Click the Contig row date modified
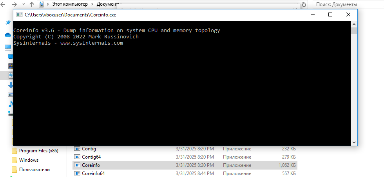This screenshot has height=177, width=384. (195, 148)
